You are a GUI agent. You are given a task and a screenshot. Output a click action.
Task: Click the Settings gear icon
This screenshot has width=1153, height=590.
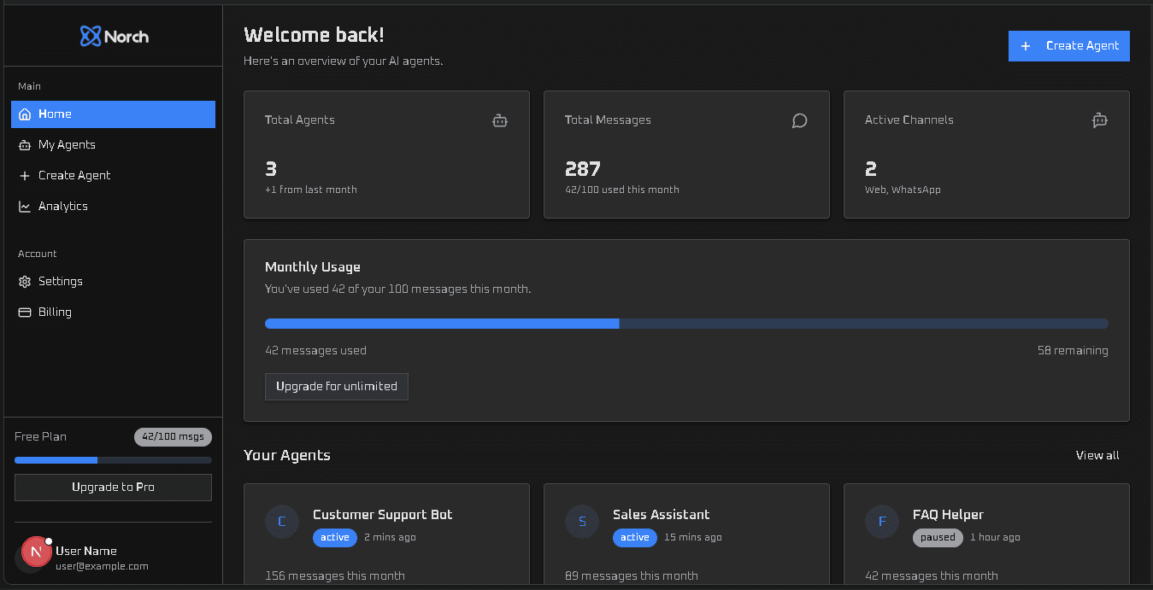click(x=26, y=281)
